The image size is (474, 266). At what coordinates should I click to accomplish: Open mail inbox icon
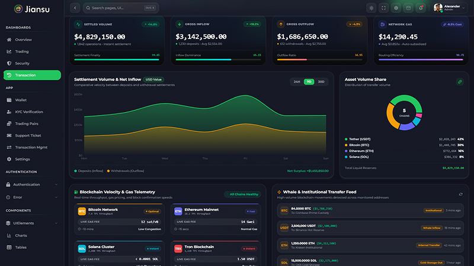408,8
